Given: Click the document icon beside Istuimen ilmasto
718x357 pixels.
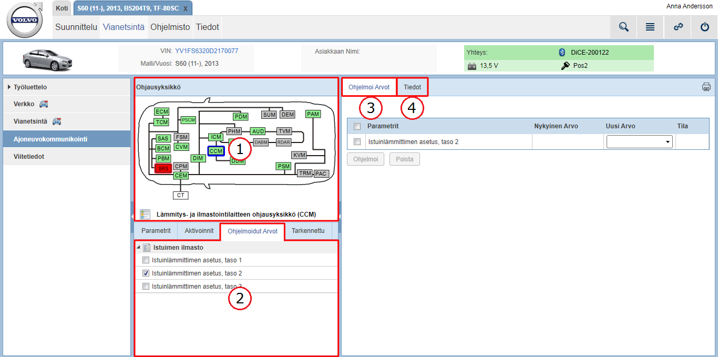Looking at the screenshot, I should tap(147, 247).
